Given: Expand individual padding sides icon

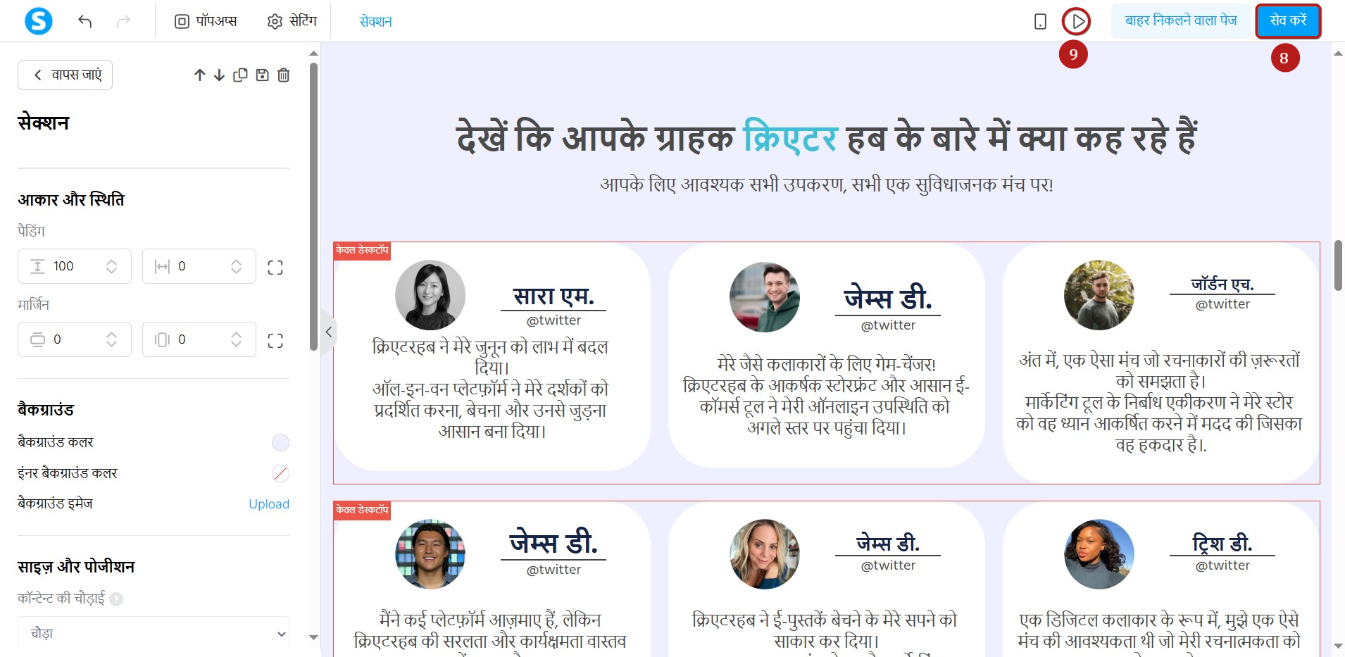Looking at the screenshot, I should click(x=275, y=267).
